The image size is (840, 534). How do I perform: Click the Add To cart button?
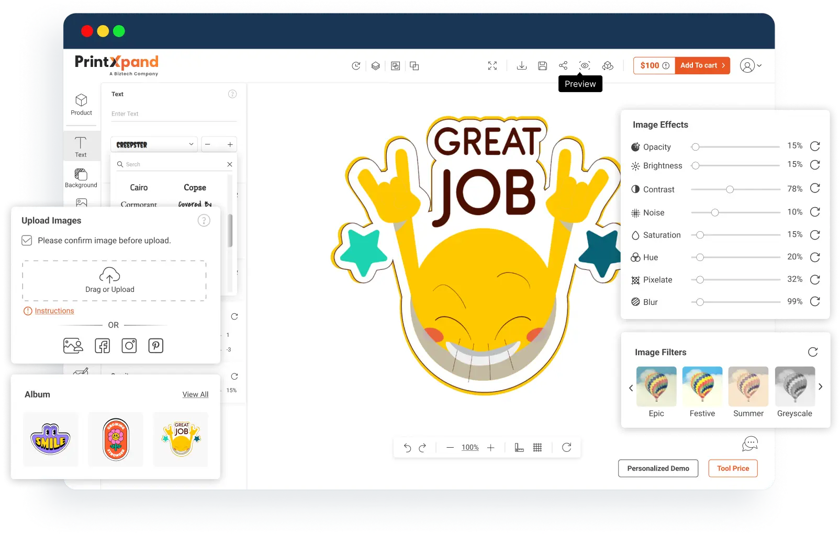pyautogui.click(x=702, y=65)
